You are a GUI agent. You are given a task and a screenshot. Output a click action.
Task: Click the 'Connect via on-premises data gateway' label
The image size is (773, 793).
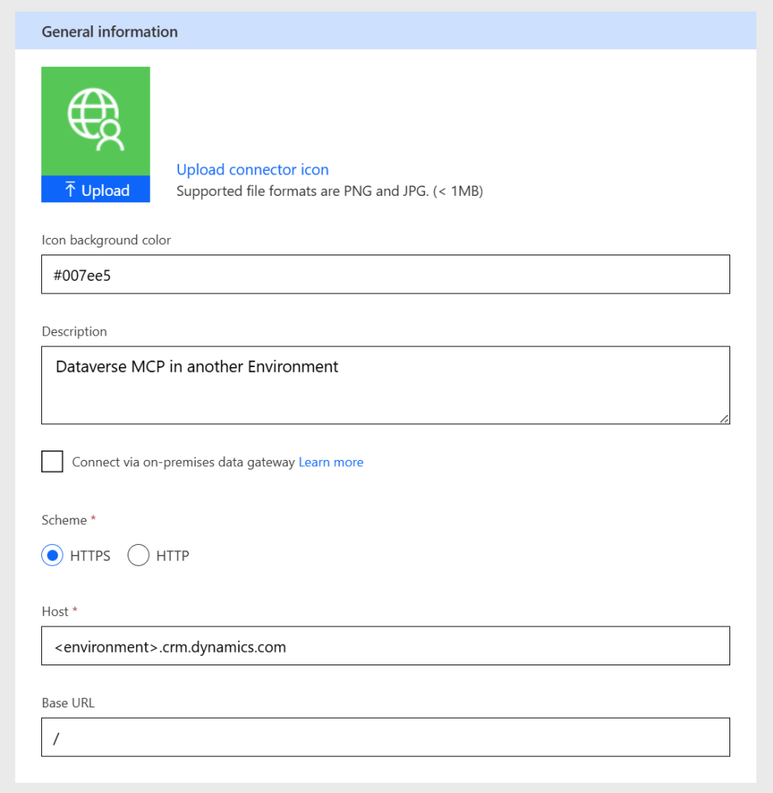(x=183, y=462)
